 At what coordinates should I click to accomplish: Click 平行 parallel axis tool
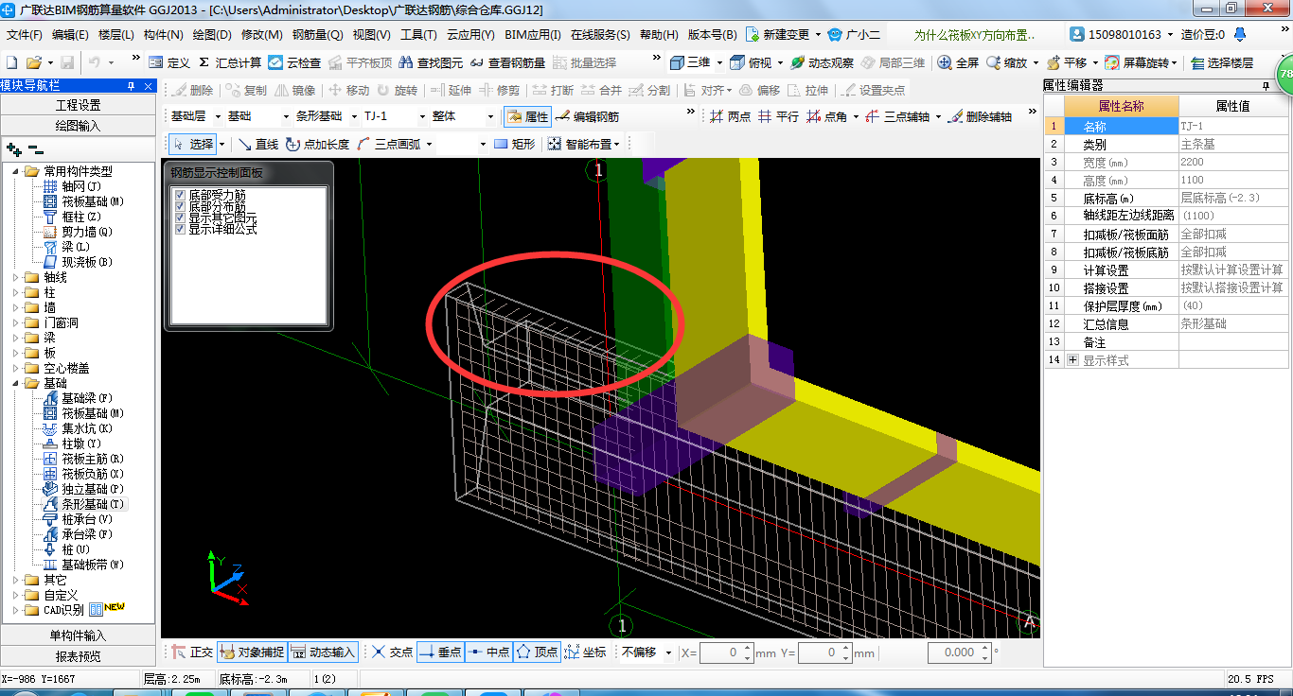point(778,116)
